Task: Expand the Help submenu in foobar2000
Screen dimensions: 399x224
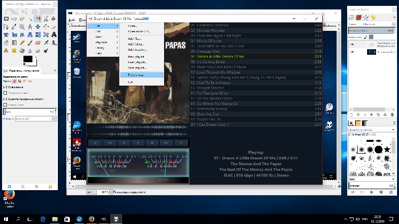Action: coord(103,53)
